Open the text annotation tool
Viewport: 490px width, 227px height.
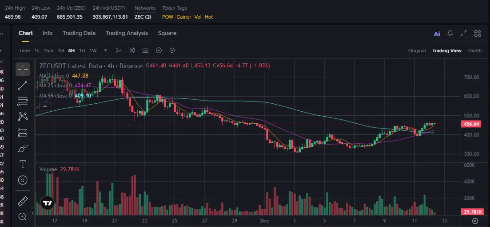point(23,164)
